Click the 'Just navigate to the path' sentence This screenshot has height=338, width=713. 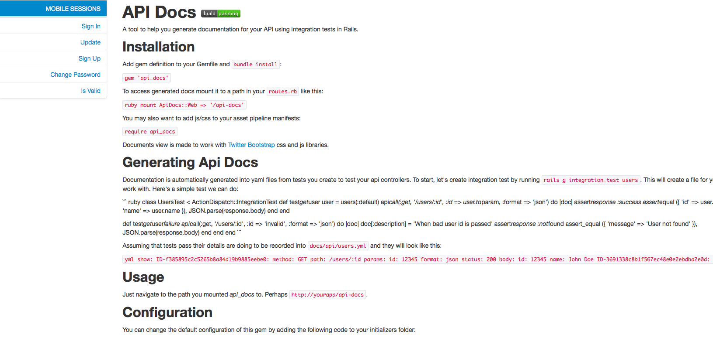(x=245, y=294)
